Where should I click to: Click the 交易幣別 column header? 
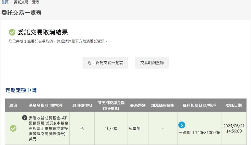click(138, 105)
